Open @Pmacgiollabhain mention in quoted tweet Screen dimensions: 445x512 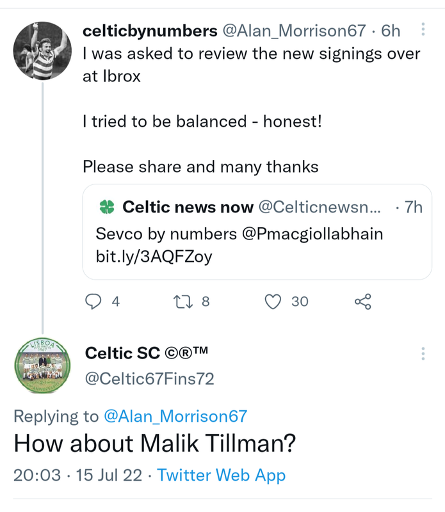[x=312, y=234]
